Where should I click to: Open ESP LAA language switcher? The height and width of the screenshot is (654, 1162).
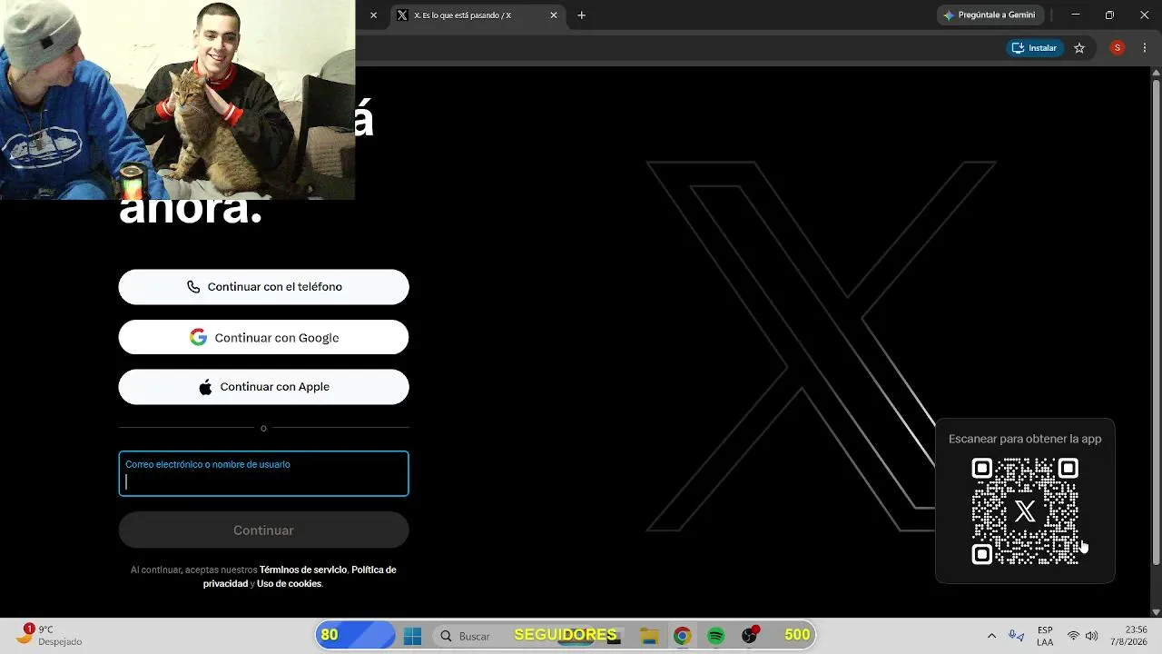pos(1045,636)
